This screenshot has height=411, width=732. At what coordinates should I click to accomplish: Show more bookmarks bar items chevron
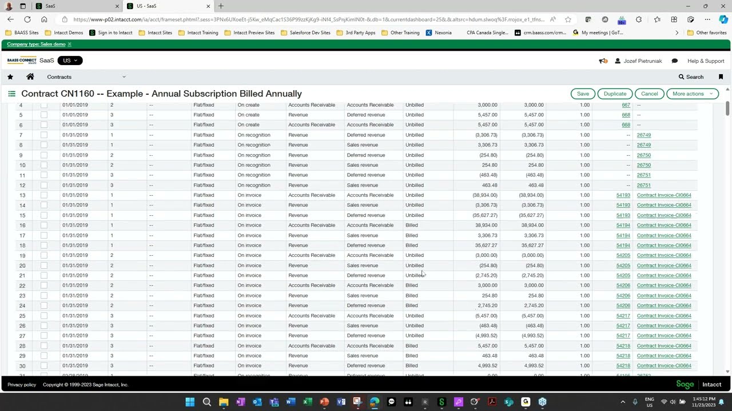tap(677, 33)
